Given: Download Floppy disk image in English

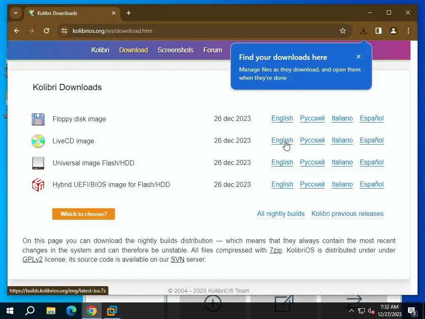Looking at the screenshot, I should coord(282,118).
